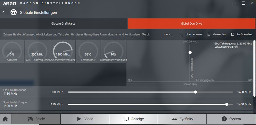Click the -20% label on the graph axis
The width and height of the screenshot is (256, 125).
pos(130,80)
